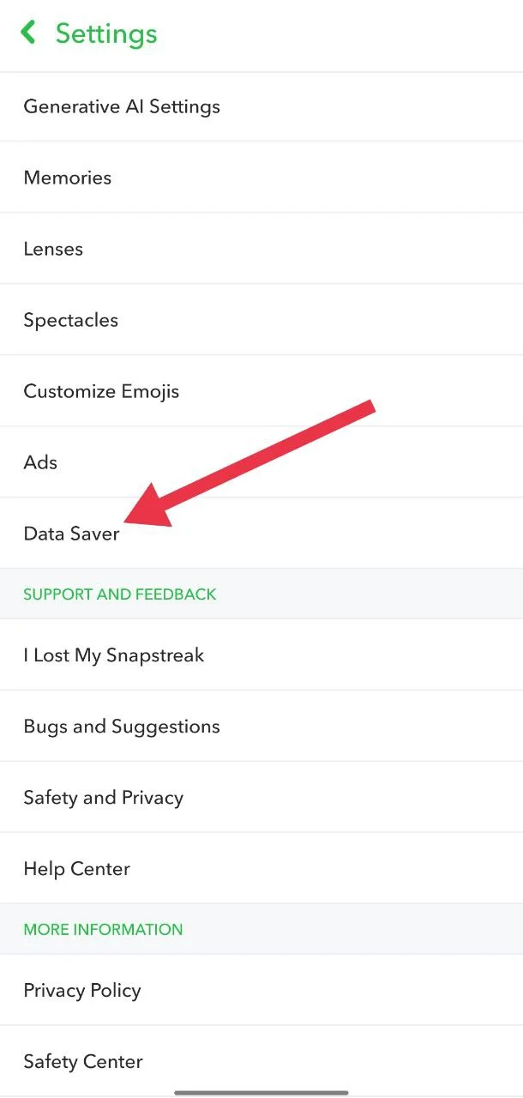The image size is (523, 1098).
Task: Tap the Support and Feedback section header
Action: click(x=120, y=594)
